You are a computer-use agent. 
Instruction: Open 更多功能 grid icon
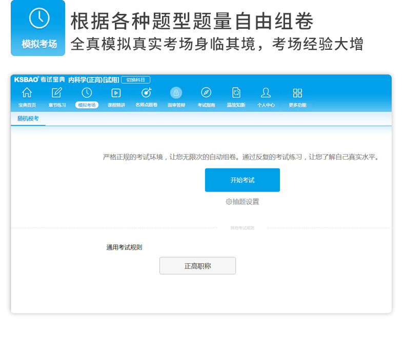pos(297,93)
